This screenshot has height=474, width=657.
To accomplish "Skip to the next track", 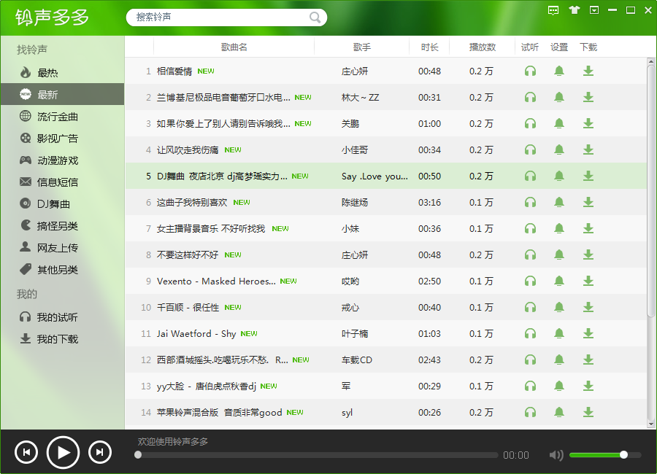I will click(99, 452).
